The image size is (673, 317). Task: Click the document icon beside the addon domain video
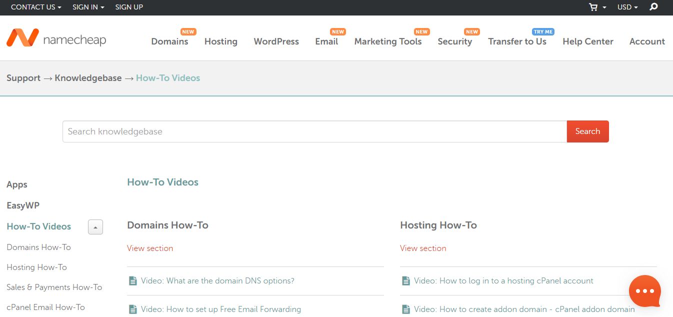405,309
